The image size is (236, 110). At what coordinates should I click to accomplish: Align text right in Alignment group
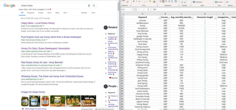point(166,1)
